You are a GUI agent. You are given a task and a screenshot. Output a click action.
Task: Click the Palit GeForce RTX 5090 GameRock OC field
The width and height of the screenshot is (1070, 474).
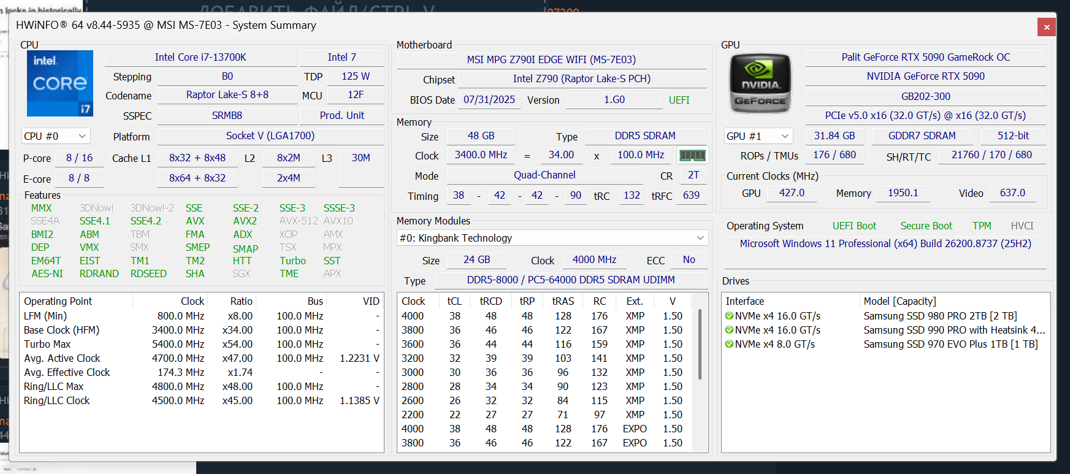925,58
